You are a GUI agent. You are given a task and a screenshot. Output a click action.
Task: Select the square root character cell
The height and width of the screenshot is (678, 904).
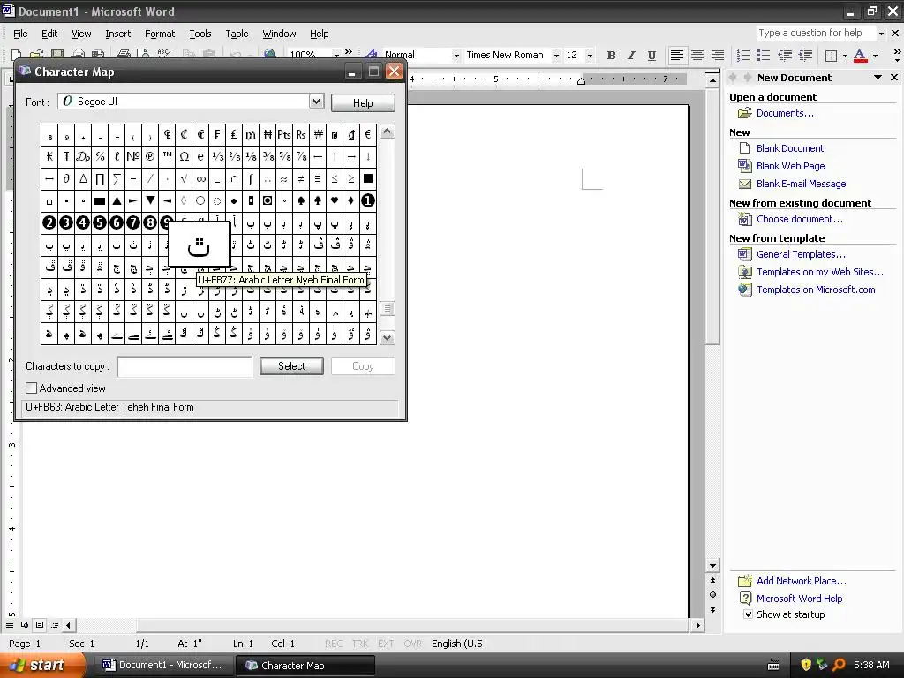point(184,178)
